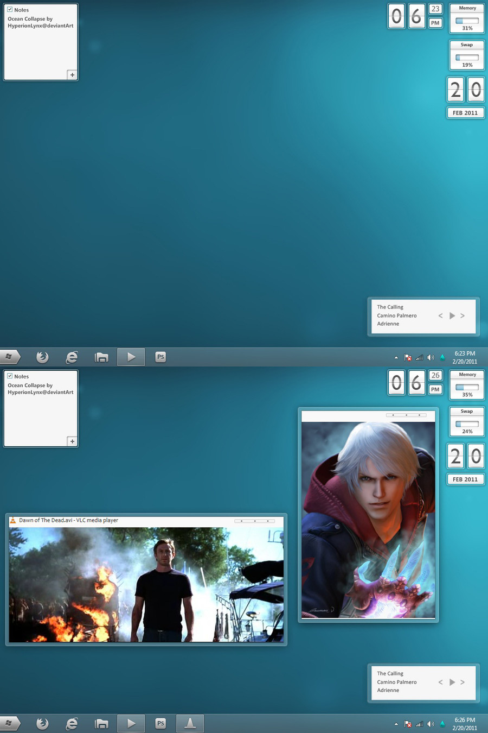Image resolution: width=488 pixels, height=733 pixels.
Task: Switch to the VLC cone button on the taskbar
Action: [190, 723]
